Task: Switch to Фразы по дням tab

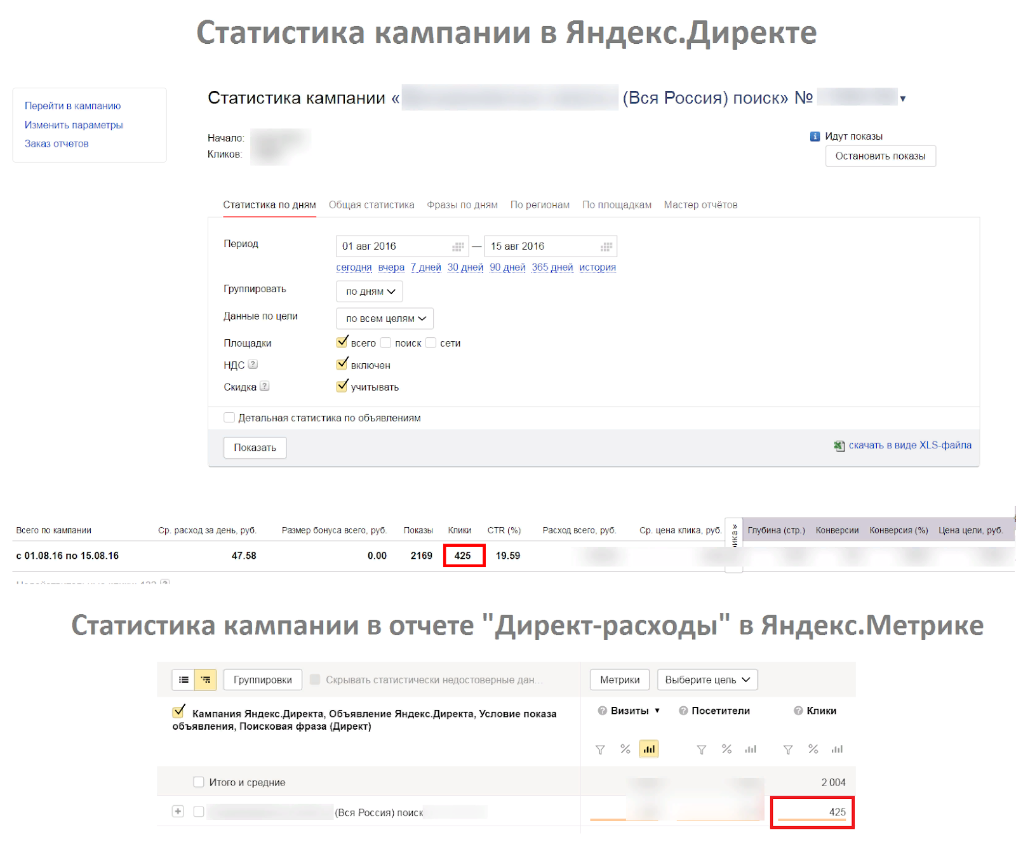Action: click(x=462, y=204)
